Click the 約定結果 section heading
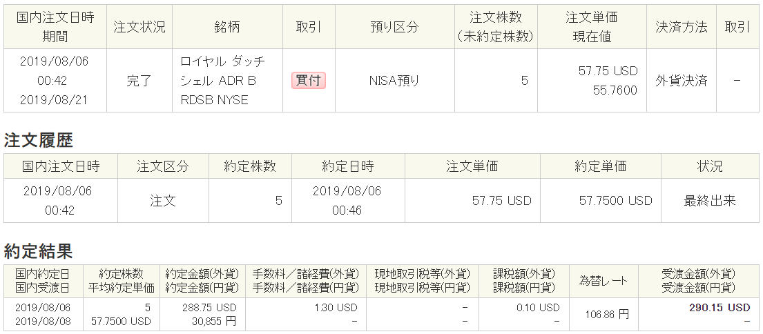Viewport: 763px width, 334px height. (x=39, y=250)
